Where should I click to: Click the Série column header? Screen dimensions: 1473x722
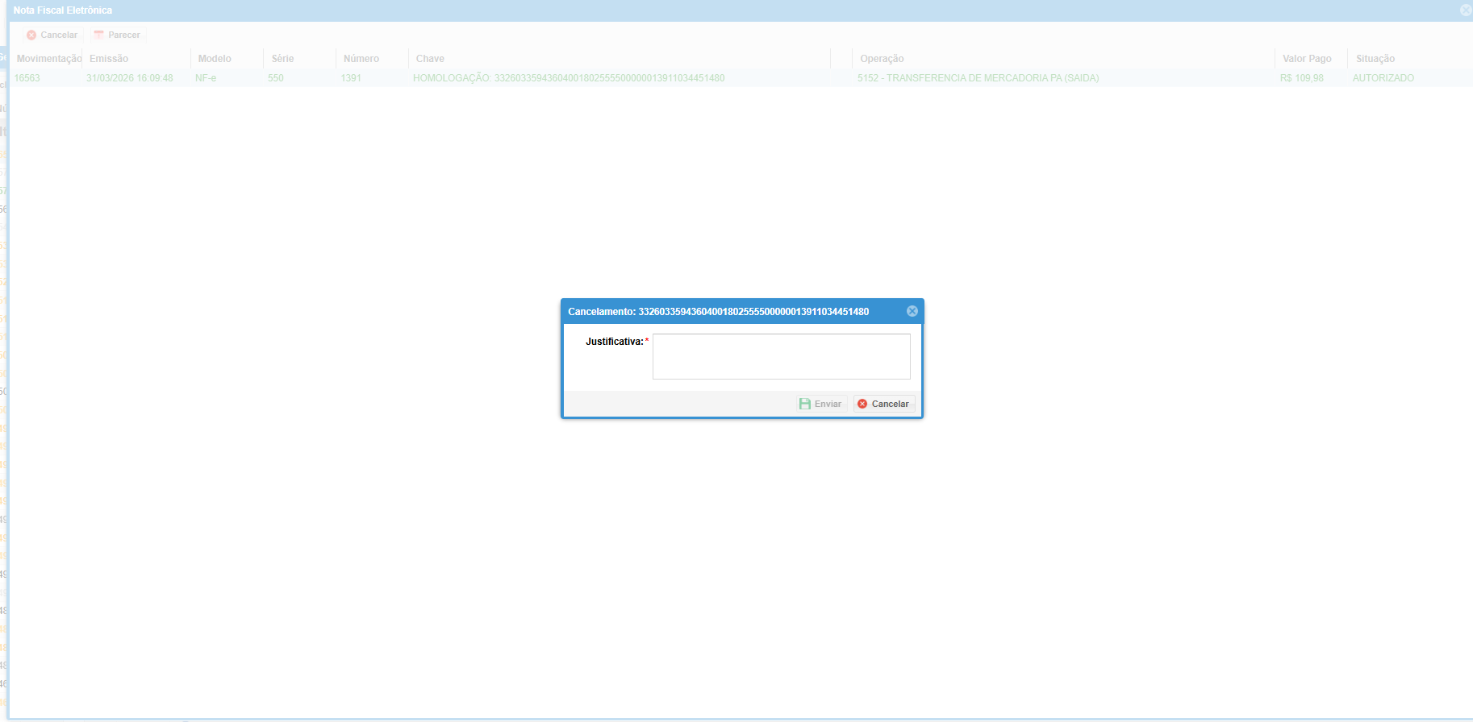pos(282,59)
